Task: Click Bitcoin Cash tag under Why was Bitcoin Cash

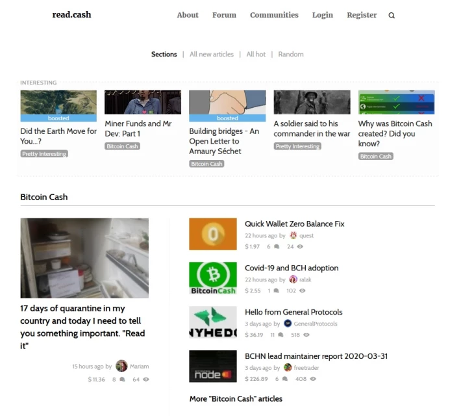Action: [x=376, y=157]
